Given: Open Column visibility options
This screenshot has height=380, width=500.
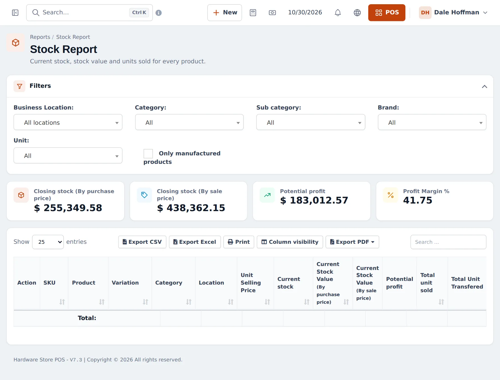Looking at the screenshot, I should [x=290, y=242].
